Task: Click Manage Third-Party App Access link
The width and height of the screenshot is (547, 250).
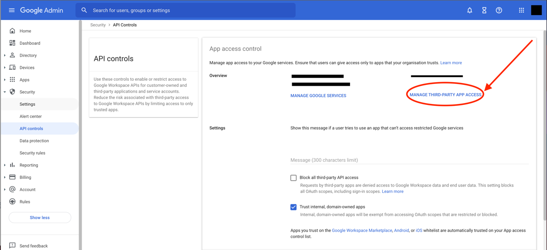Action: (445, 95)
